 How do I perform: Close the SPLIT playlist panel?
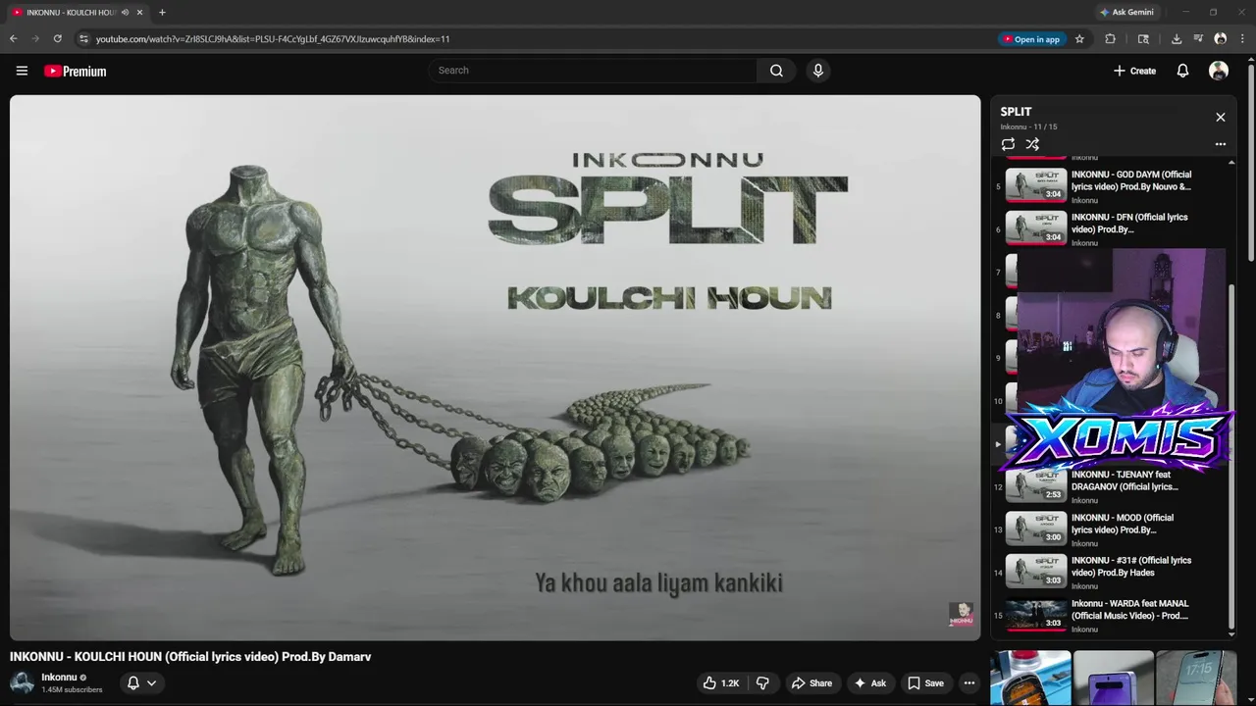1221,117
